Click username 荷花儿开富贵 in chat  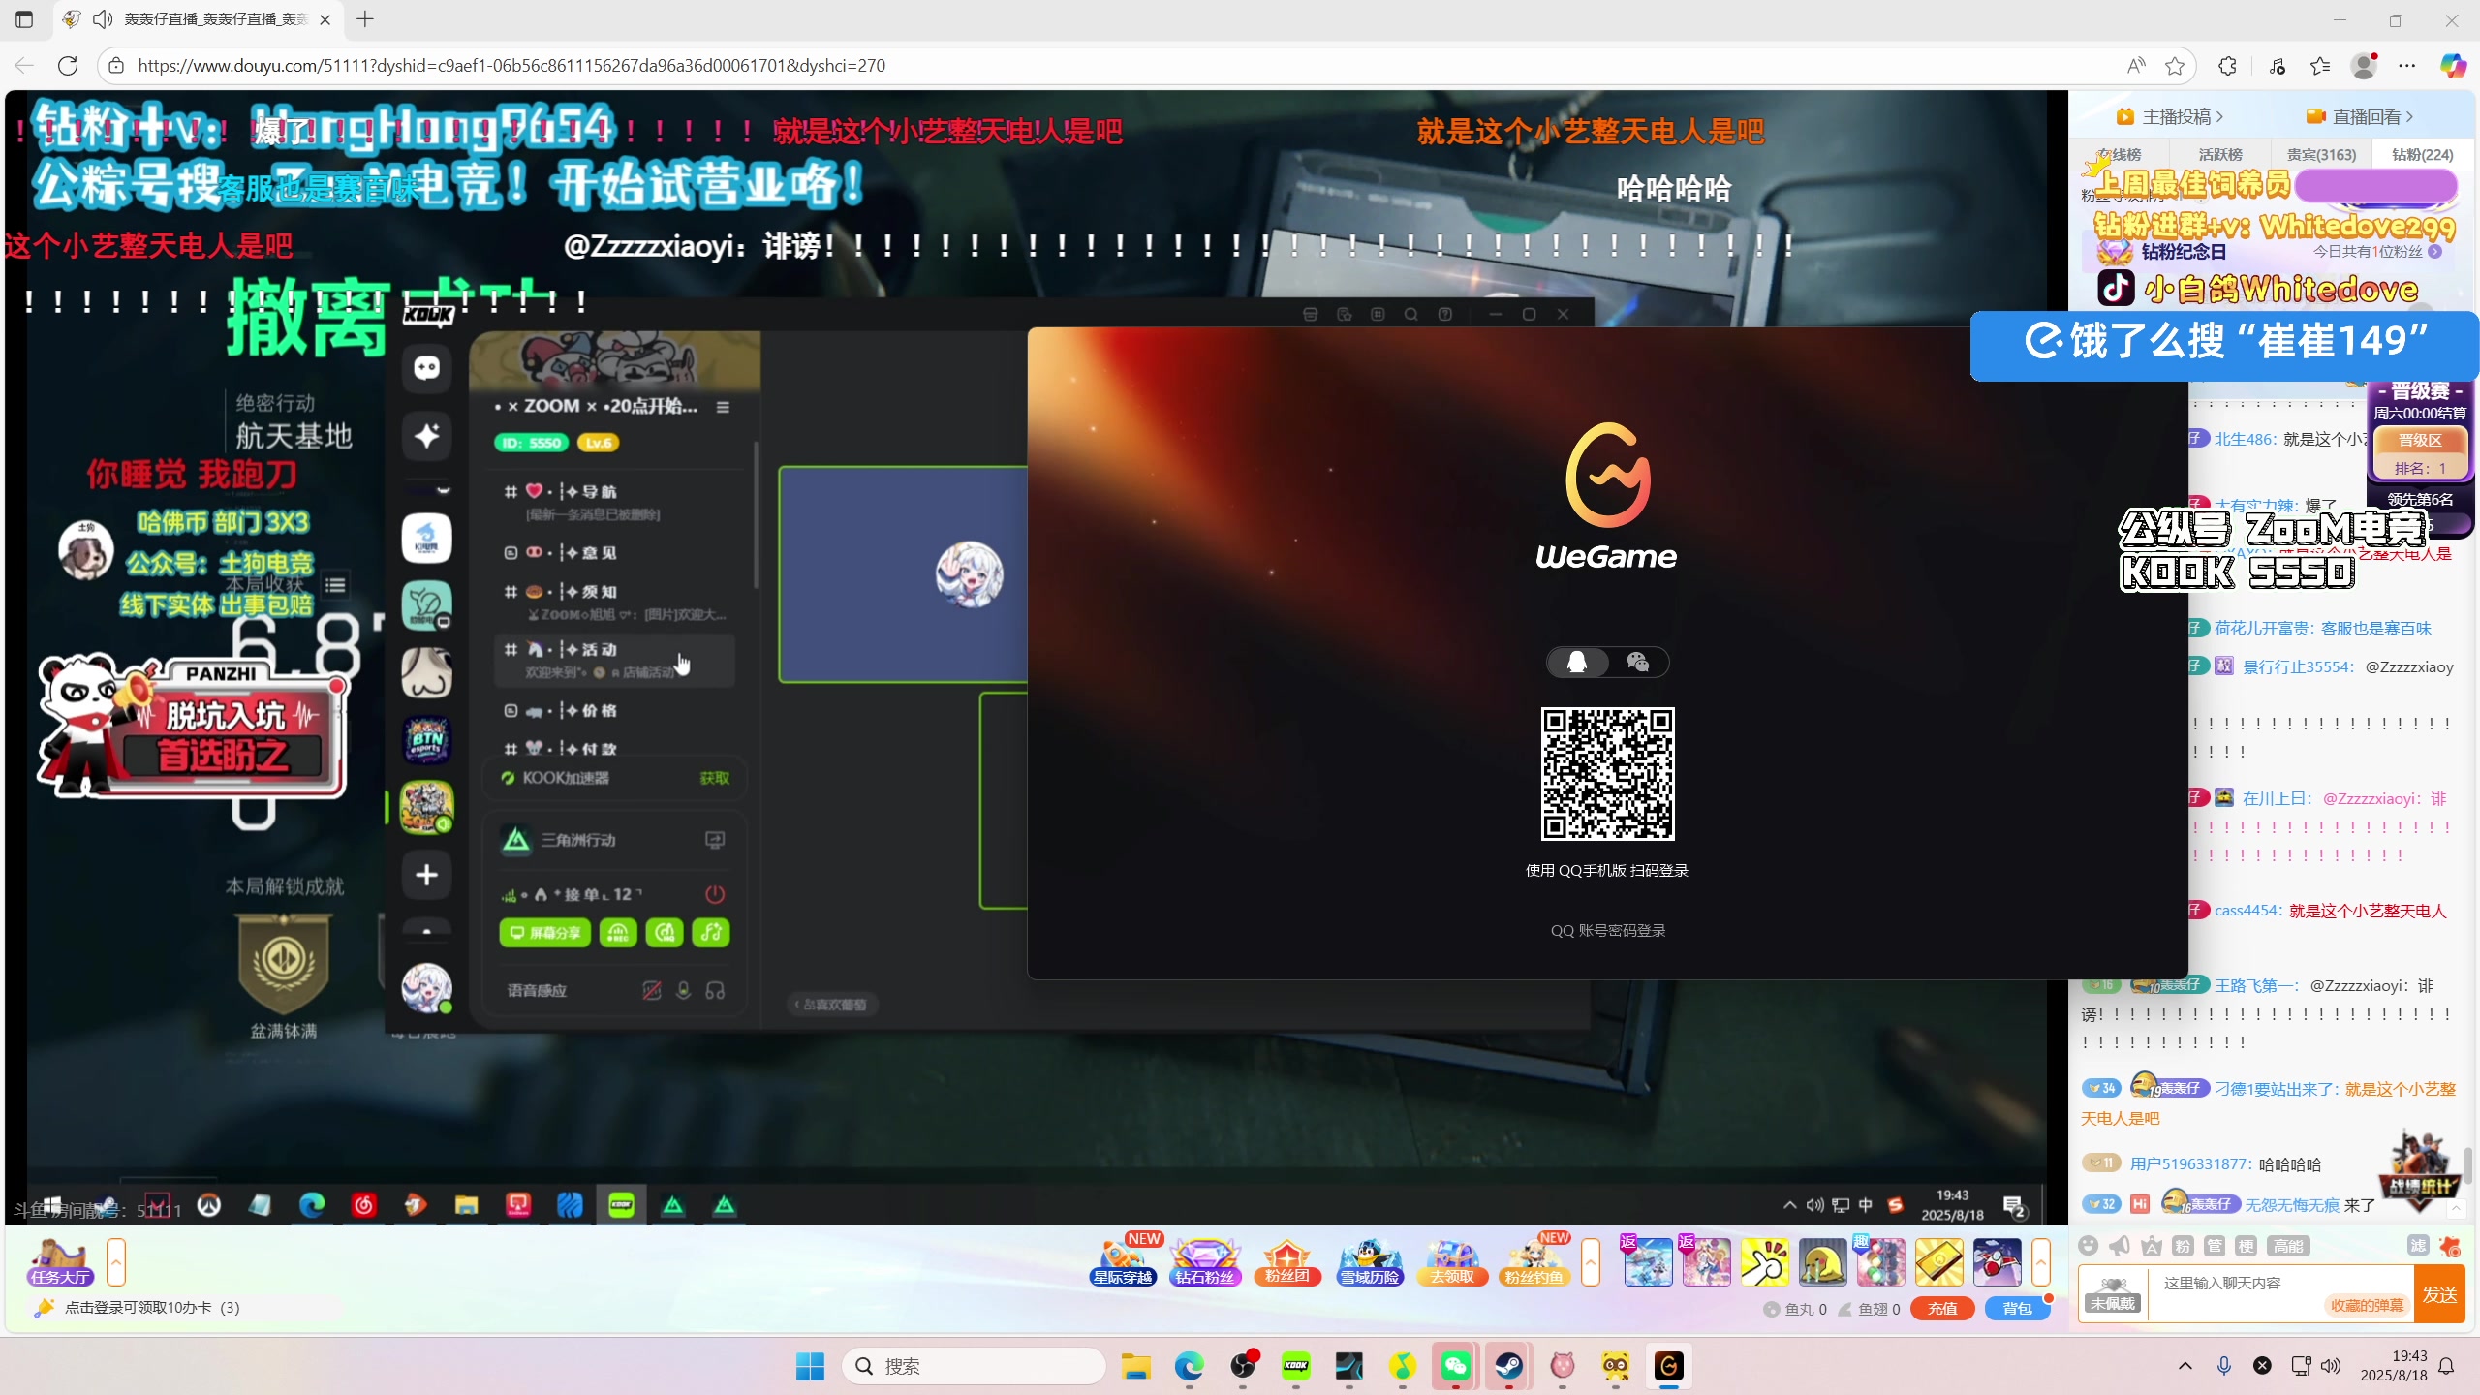(x=2263, y=628)
